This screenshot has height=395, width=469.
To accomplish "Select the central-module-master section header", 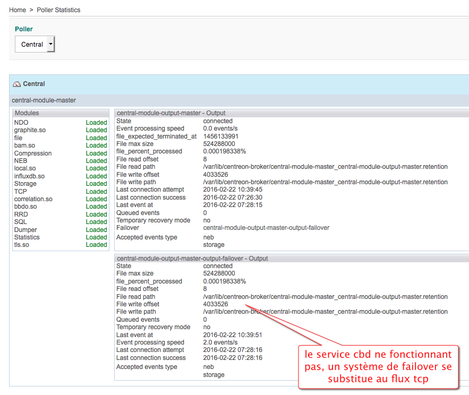I will [x=44, y=100].
